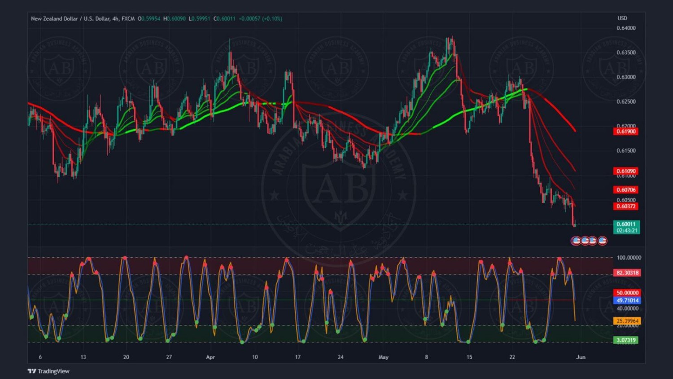The image size is (673, 379).
Task: Click the TradingView logo
Action: (x=48, y=371)
